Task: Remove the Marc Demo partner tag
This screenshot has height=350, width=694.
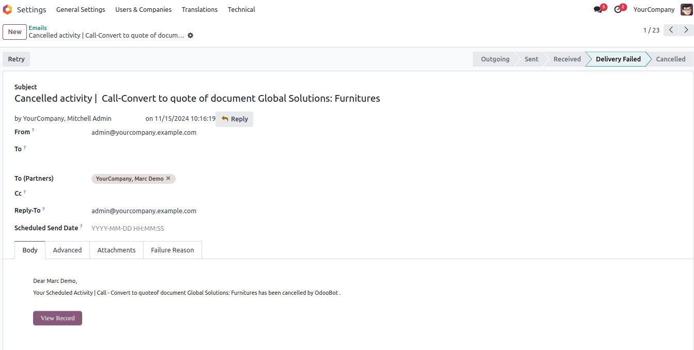Action: [168, 179]
